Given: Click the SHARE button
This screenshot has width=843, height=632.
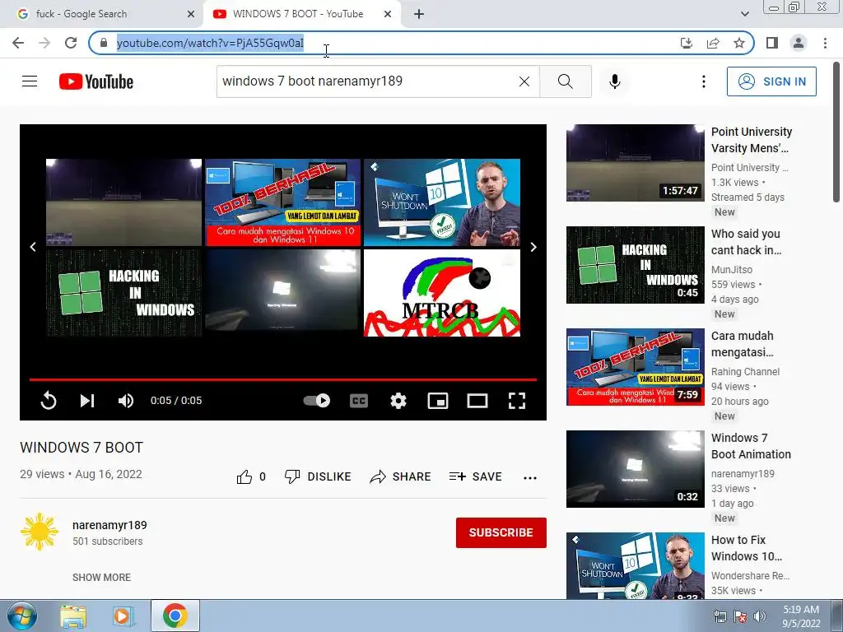Looking at the screenshot, I should coord(401,476).
